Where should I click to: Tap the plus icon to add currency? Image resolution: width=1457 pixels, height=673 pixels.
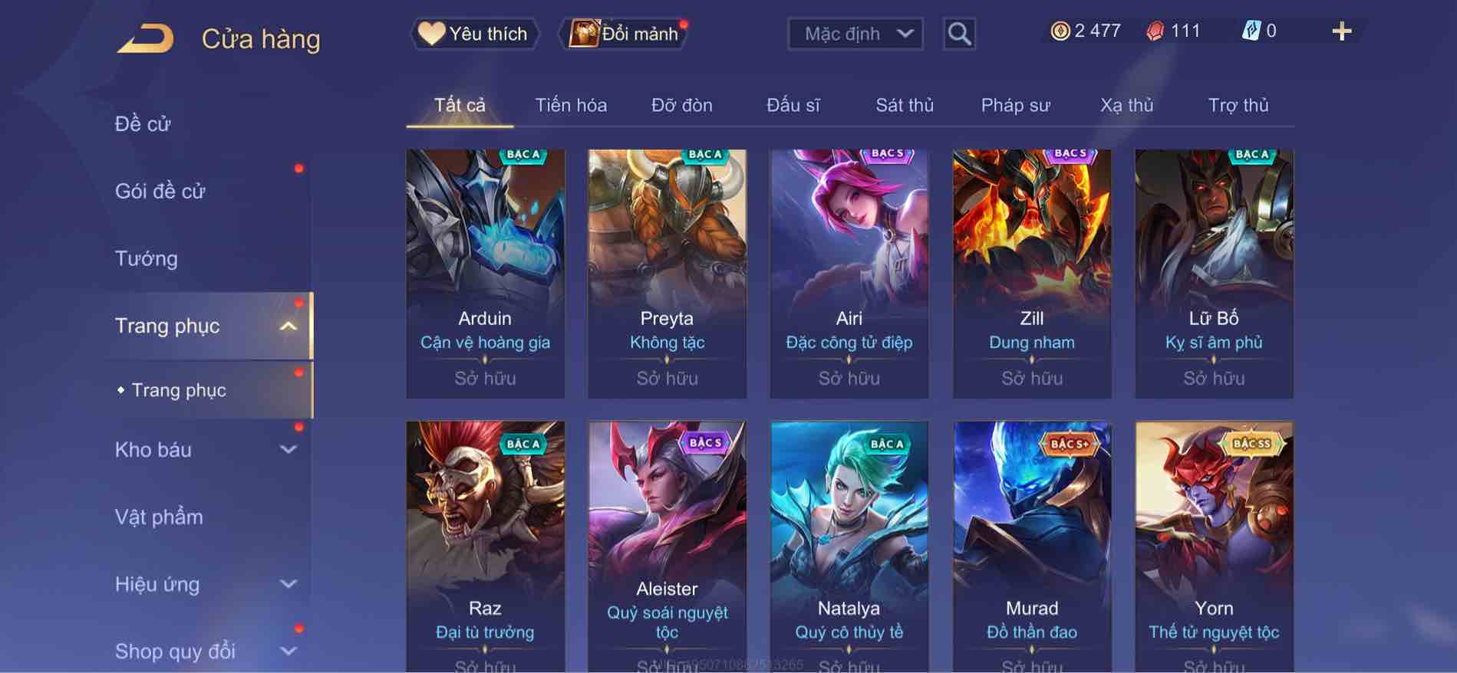[1341, 31]
